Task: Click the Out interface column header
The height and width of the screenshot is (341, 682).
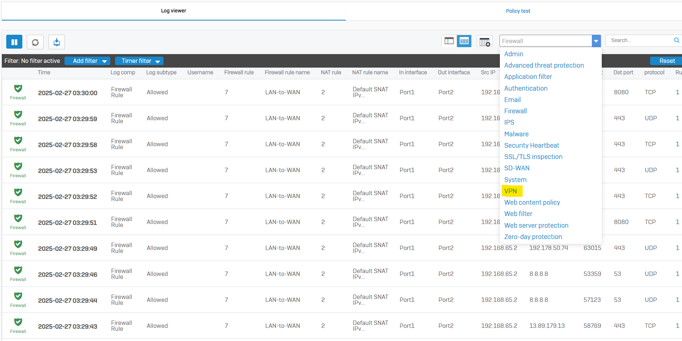Action: pyautogui.click(x=454, y=72)
